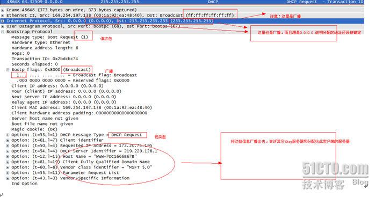Expand Option t=12 Host Name
Screen dimensions: 376x197
(8, 157)
